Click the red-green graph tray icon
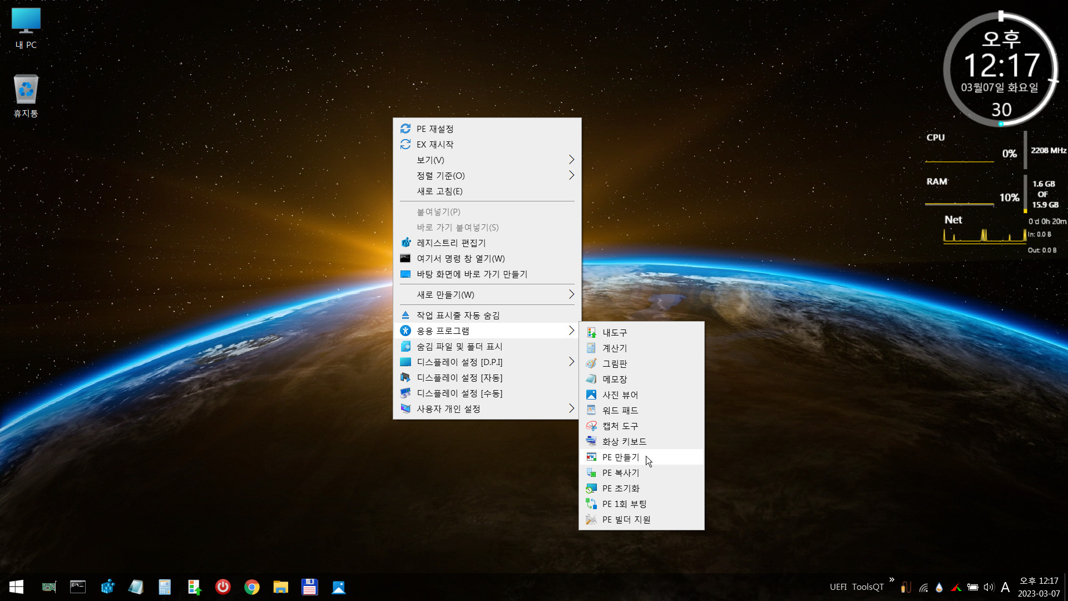This screenshot has height=601, width=1068. [x=956, y=588]
